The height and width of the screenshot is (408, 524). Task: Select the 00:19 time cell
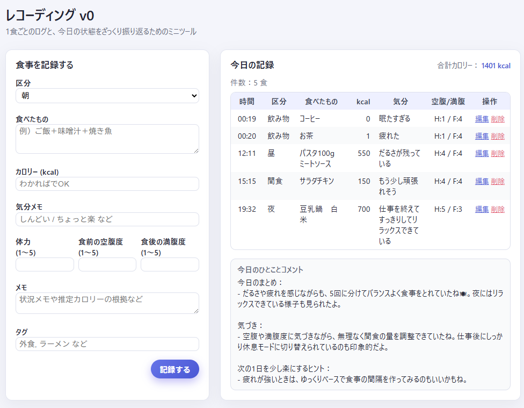(x=246, y=119)
